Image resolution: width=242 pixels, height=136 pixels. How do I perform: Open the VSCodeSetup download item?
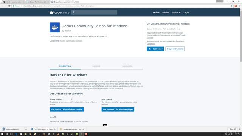(x=42, y=129)
